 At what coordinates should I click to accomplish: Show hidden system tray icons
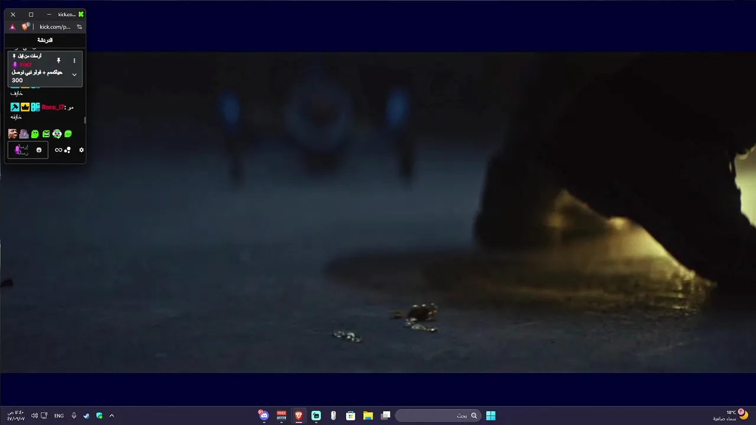click(x=112, y=416)
